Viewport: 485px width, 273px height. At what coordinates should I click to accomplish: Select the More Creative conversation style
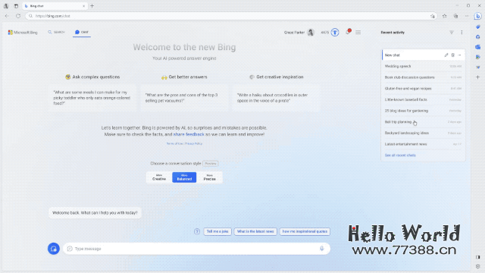[x=159, y=177]
